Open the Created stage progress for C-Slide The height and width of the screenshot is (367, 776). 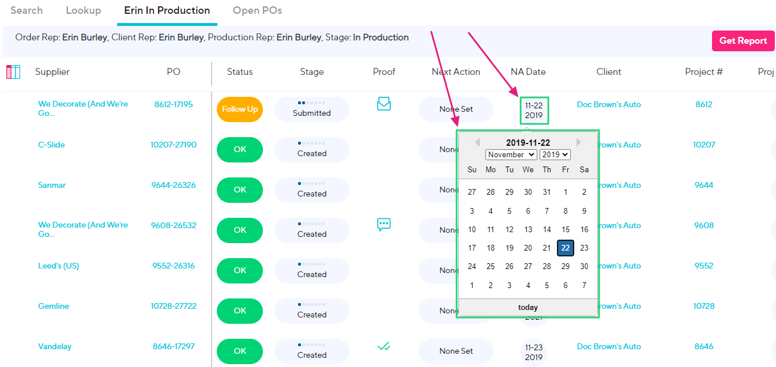pos(312,150)
